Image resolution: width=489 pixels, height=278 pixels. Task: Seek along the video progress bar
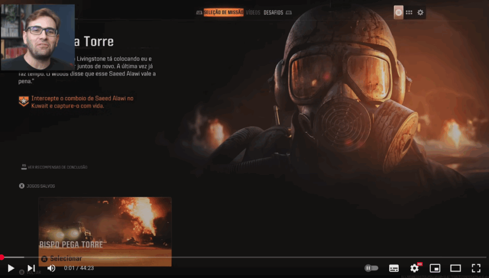pos(245,257)
